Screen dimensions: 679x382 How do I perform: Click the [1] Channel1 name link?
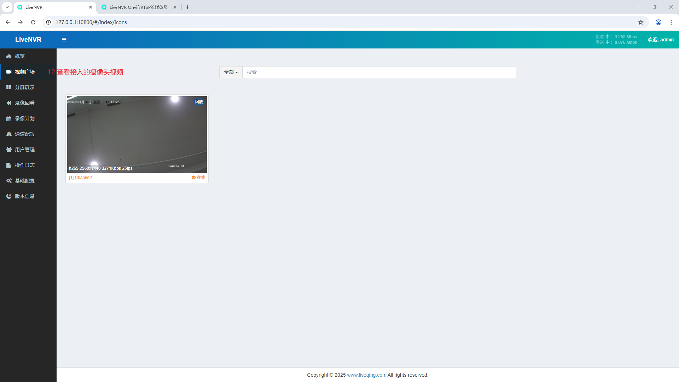click(x=81, y=178)
